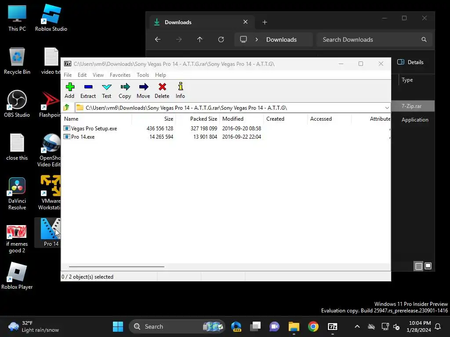This screenshot has width=450, height=337.
Task: Run the Test archive tool
Action: click(x=106, y=90)
